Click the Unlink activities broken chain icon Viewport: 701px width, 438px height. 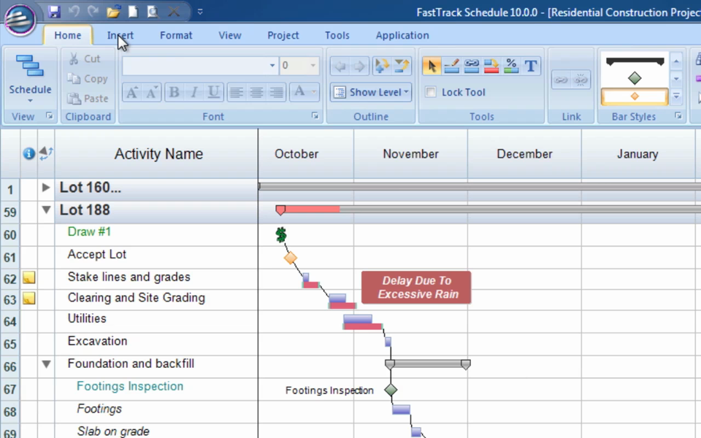581,80
